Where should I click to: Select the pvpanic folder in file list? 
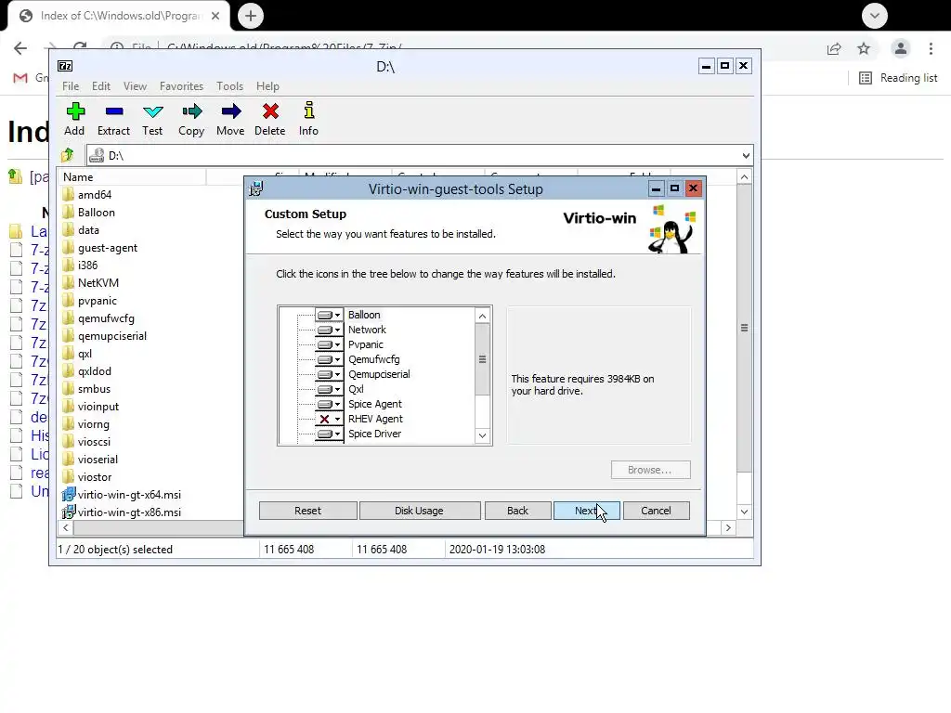coord(90,301)
